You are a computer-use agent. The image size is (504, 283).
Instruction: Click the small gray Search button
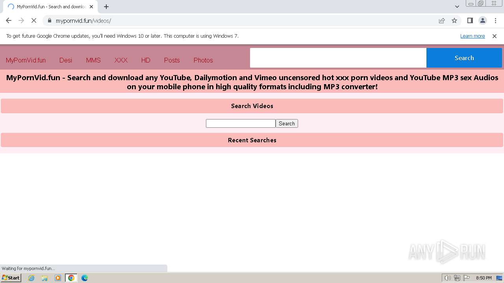tap(287, 123)
